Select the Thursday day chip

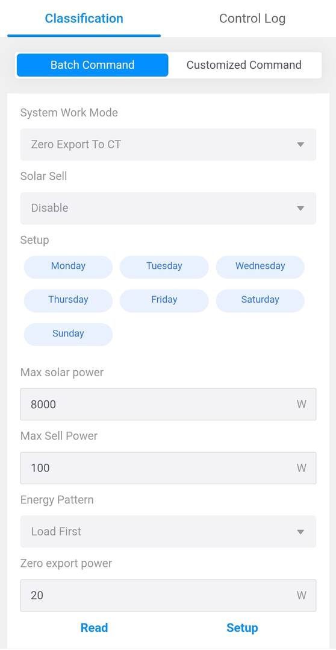coord(68,300)
